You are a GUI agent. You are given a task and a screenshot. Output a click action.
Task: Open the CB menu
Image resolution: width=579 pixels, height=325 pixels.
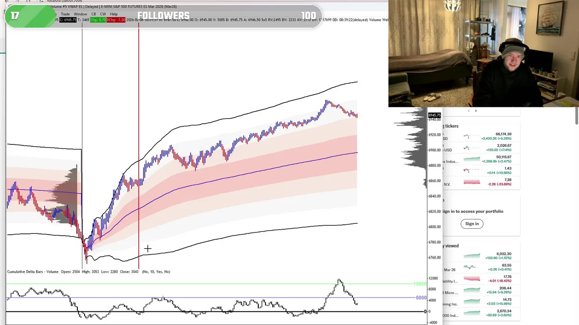[94, 14]
